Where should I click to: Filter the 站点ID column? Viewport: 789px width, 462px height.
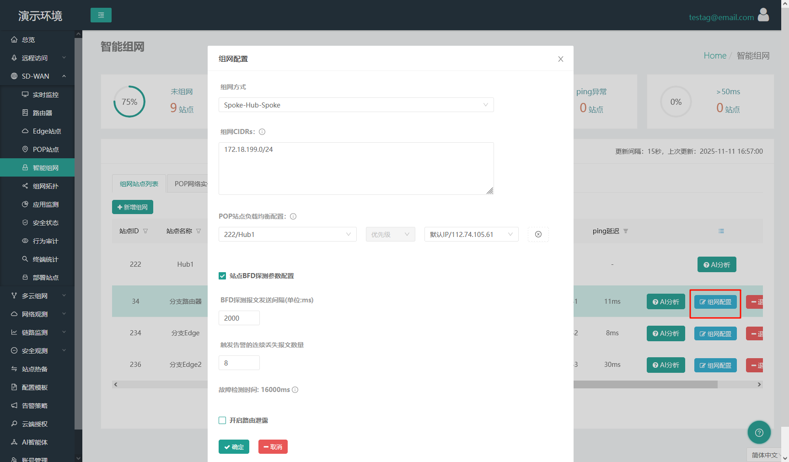pyautogui.click(x=145, y=231)
